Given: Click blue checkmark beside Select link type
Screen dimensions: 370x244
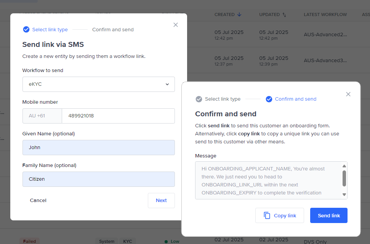Looking at the screenshot, I should coord(26,29).
